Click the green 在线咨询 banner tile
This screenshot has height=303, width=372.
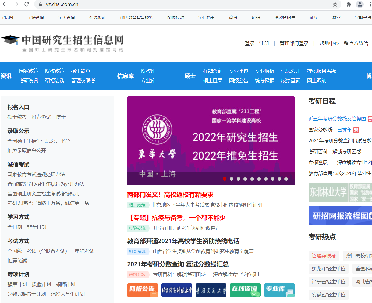(245, 290)
